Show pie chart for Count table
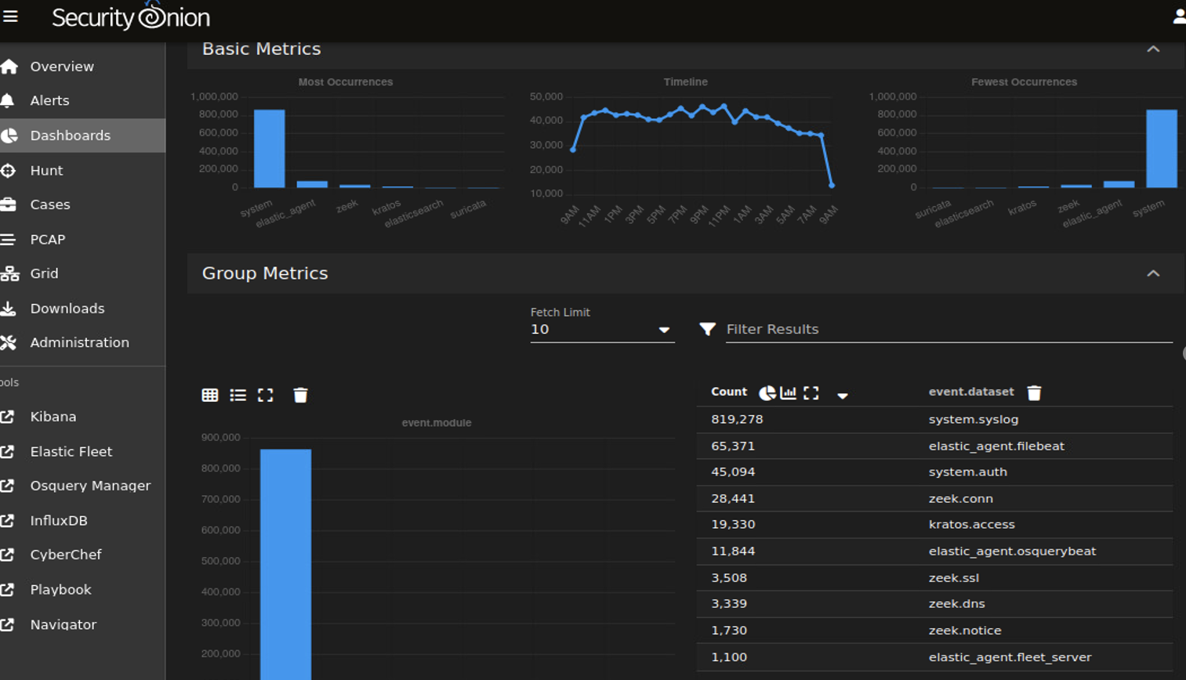Screen dimensions: 1186x680 [x=767, y=392]
